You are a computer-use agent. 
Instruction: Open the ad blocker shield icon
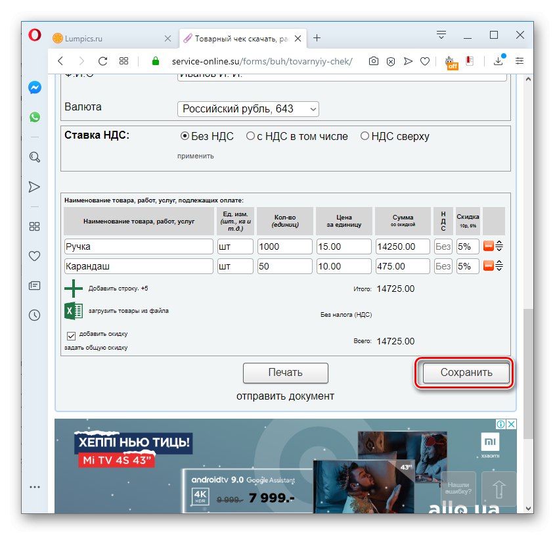390,61
